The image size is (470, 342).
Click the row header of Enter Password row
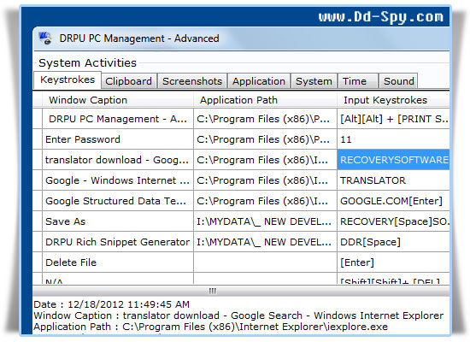pos(38,139)
